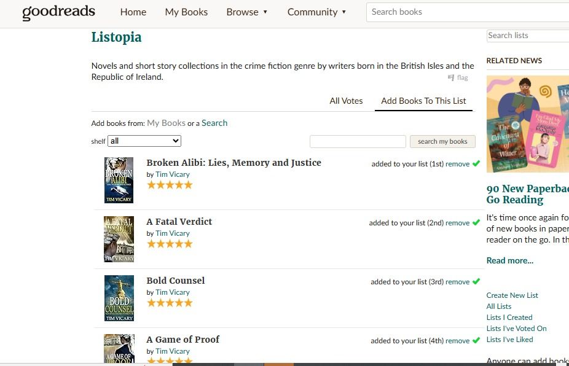Click green checkmark beside A Fatal Verdict
This screenshot has width=569, height=366.
[476, 223]
